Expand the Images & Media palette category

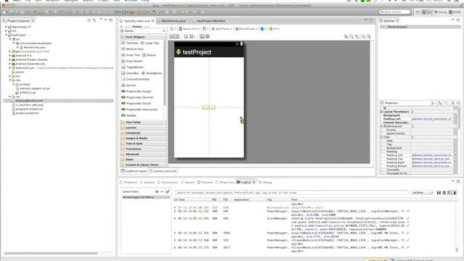click(x=143, y=138)
